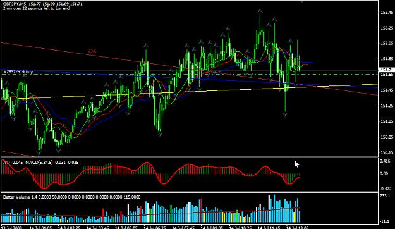The image size is (395, 229).
Task: Click the -0.472 MACD scale value
Action: point(386,189)
